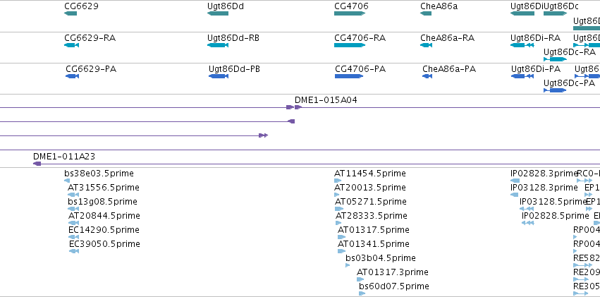Select the AT20013.5prime EST glyph
Screen dimensions: 600x297
(337, 195)
